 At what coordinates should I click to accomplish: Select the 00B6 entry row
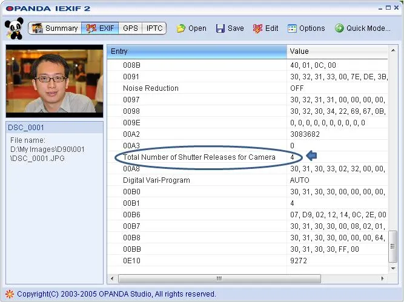[x=247, y=215]
